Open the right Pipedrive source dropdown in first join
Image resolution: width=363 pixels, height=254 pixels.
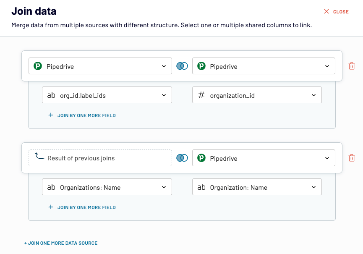pyautogui.click(x=264, y=66)
